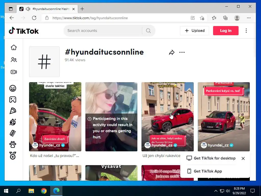Open the taskbar clock and date
The image size is (261, 196).
[239, 191]
